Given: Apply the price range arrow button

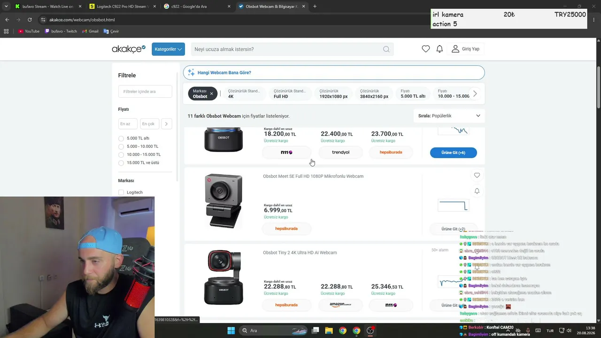Looking at the screenshot, I should click(166, 124).
